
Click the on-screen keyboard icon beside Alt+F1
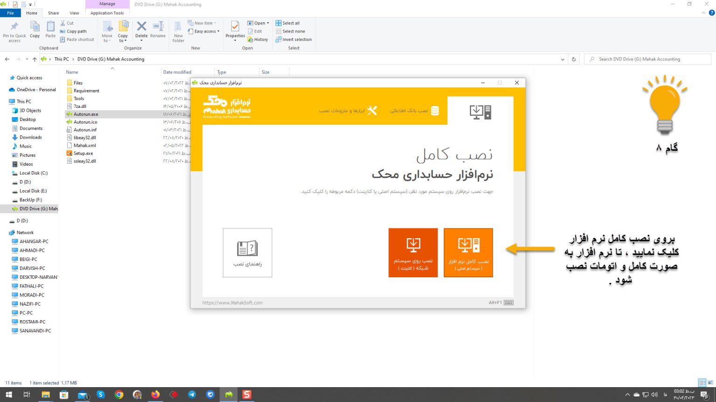(x=509, y=303)
